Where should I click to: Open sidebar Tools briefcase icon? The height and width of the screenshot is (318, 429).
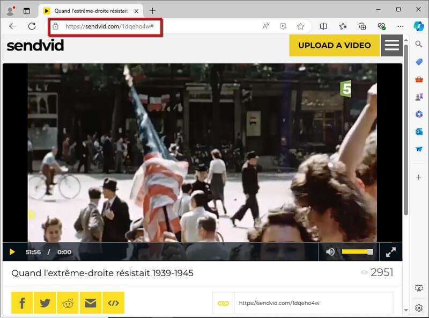(419, 79)
